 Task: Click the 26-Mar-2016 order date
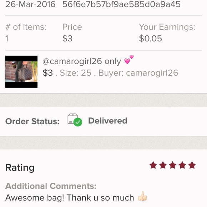[x=30, y=4]
